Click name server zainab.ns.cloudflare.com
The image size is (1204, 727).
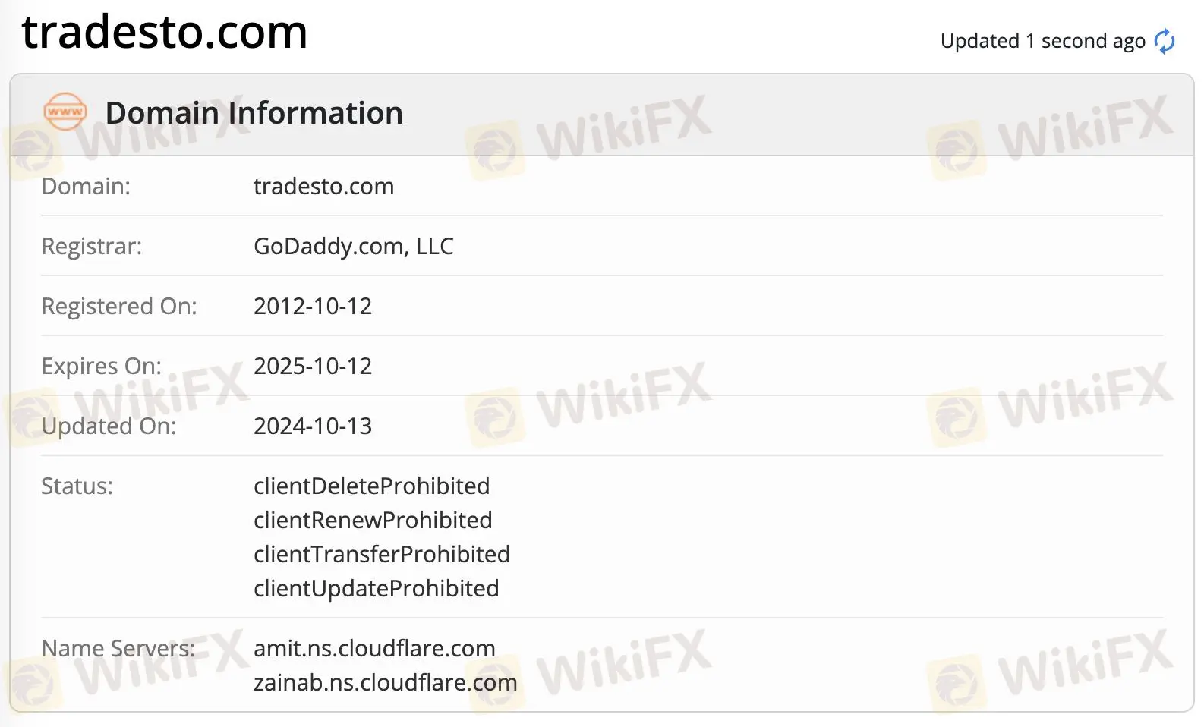(386, 682)
